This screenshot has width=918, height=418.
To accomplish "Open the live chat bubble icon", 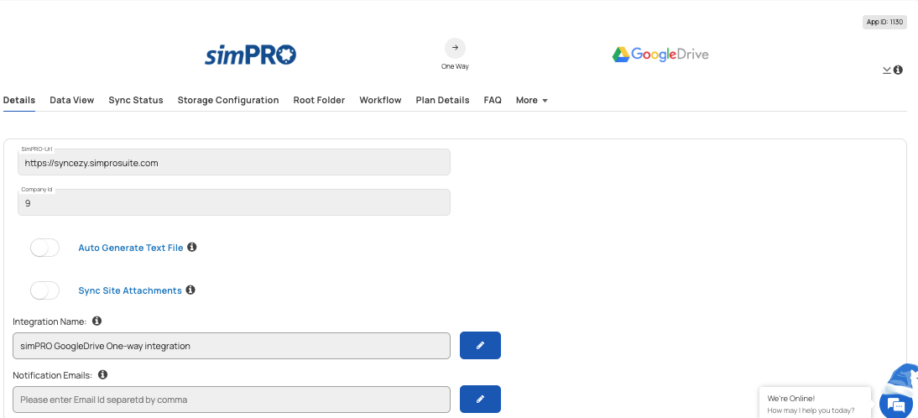I will point(895,405).
